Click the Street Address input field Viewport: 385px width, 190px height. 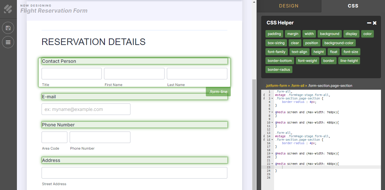pyautogui.click(x=134, y=173)
